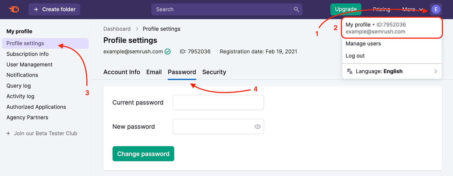Click the translate icon next to Language
Screen dimensions: 453x176
click(350, 71)
